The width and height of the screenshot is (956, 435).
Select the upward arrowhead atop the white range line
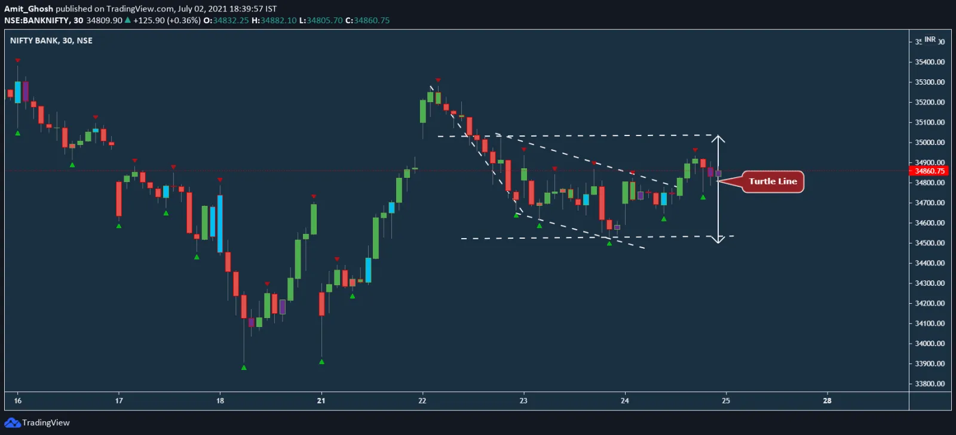pyautogui.click(x=718, y=139)
